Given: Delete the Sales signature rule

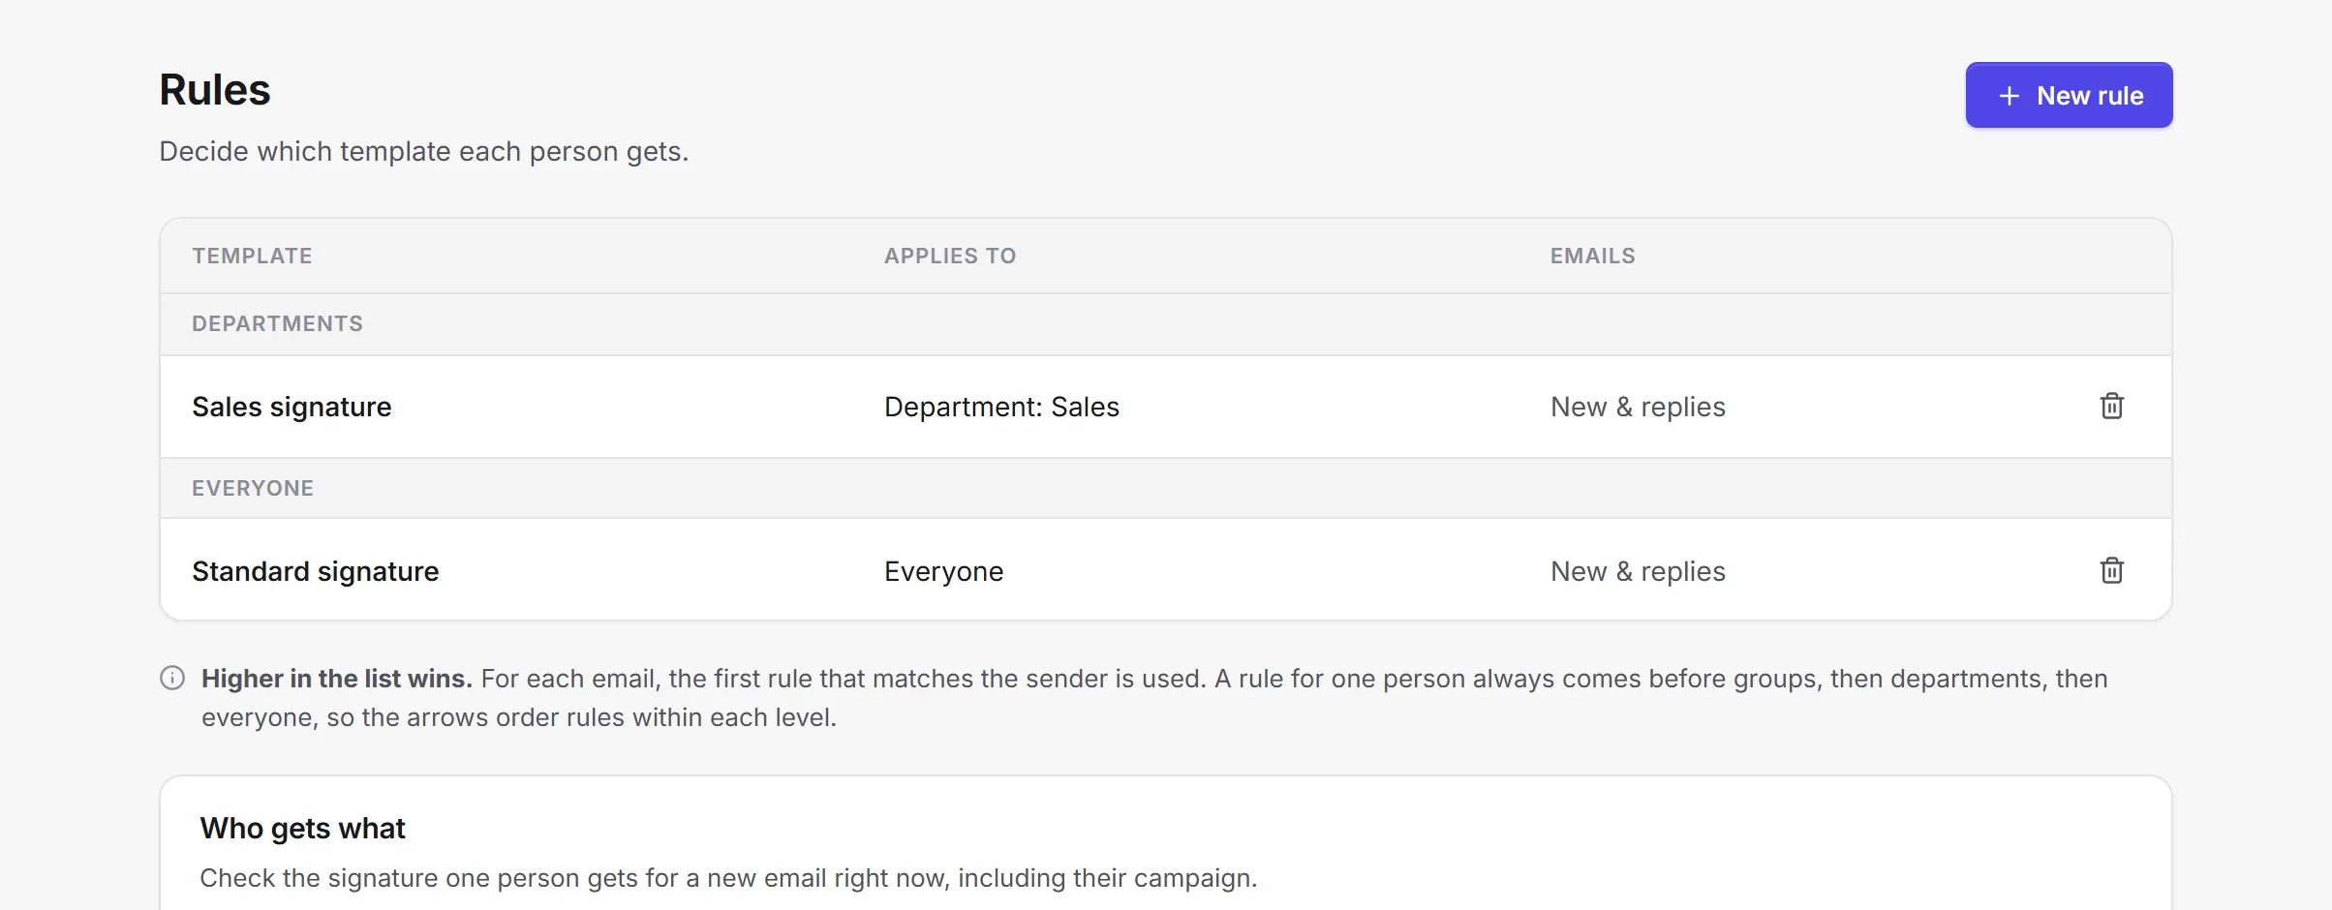Looking at the screenshot, I should [2111, 407].
